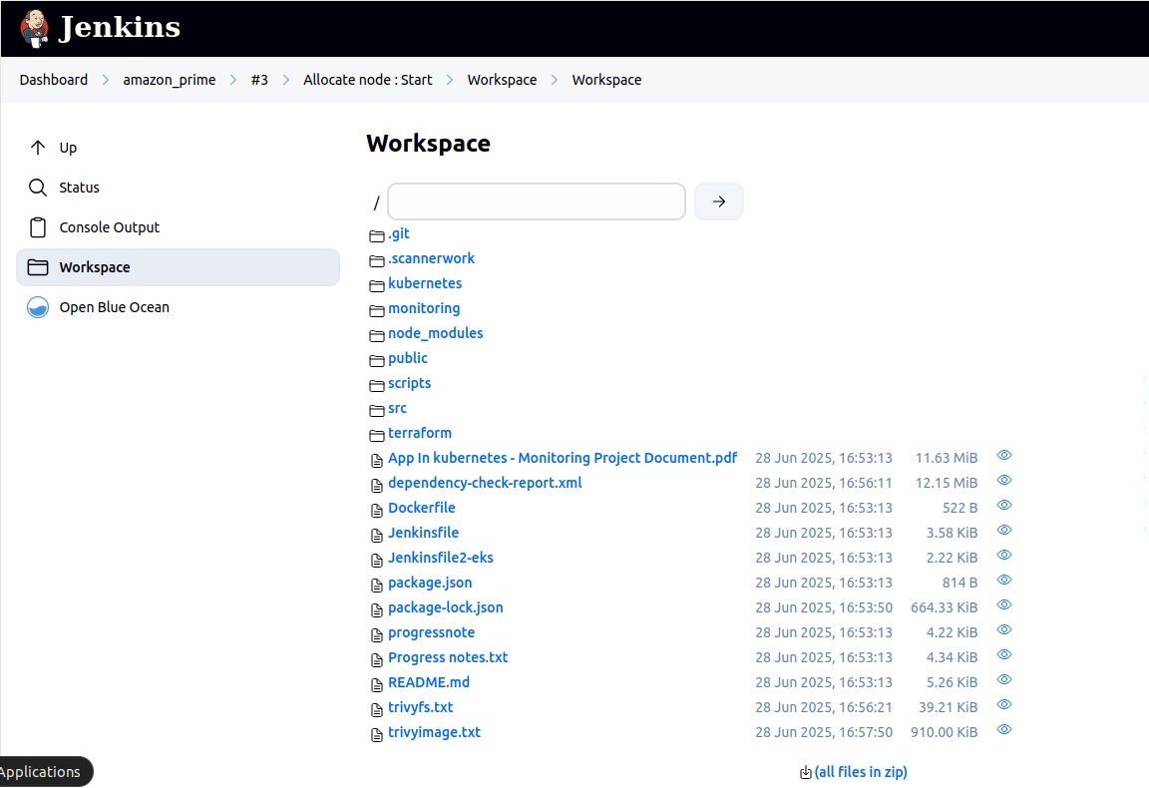
Task: Click the 28 Jun 2025, 16:56:11 timestamp
Action: (x=824, y=483)
